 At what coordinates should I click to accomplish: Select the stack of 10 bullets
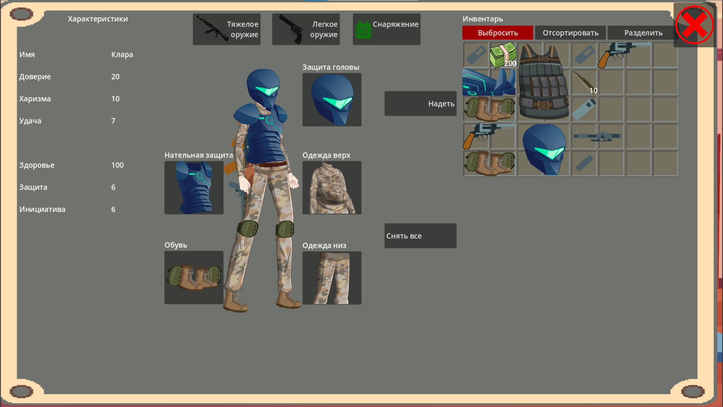(x=584, y=82)
